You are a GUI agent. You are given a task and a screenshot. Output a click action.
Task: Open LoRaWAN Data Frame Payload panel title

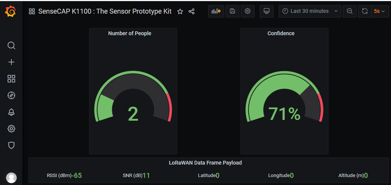[x=205, y=163]
